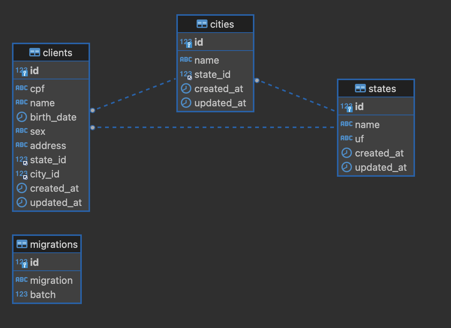Click the table icon in the migrations header
Viewport: 451px width, 328px height.
tap(22, 244)
